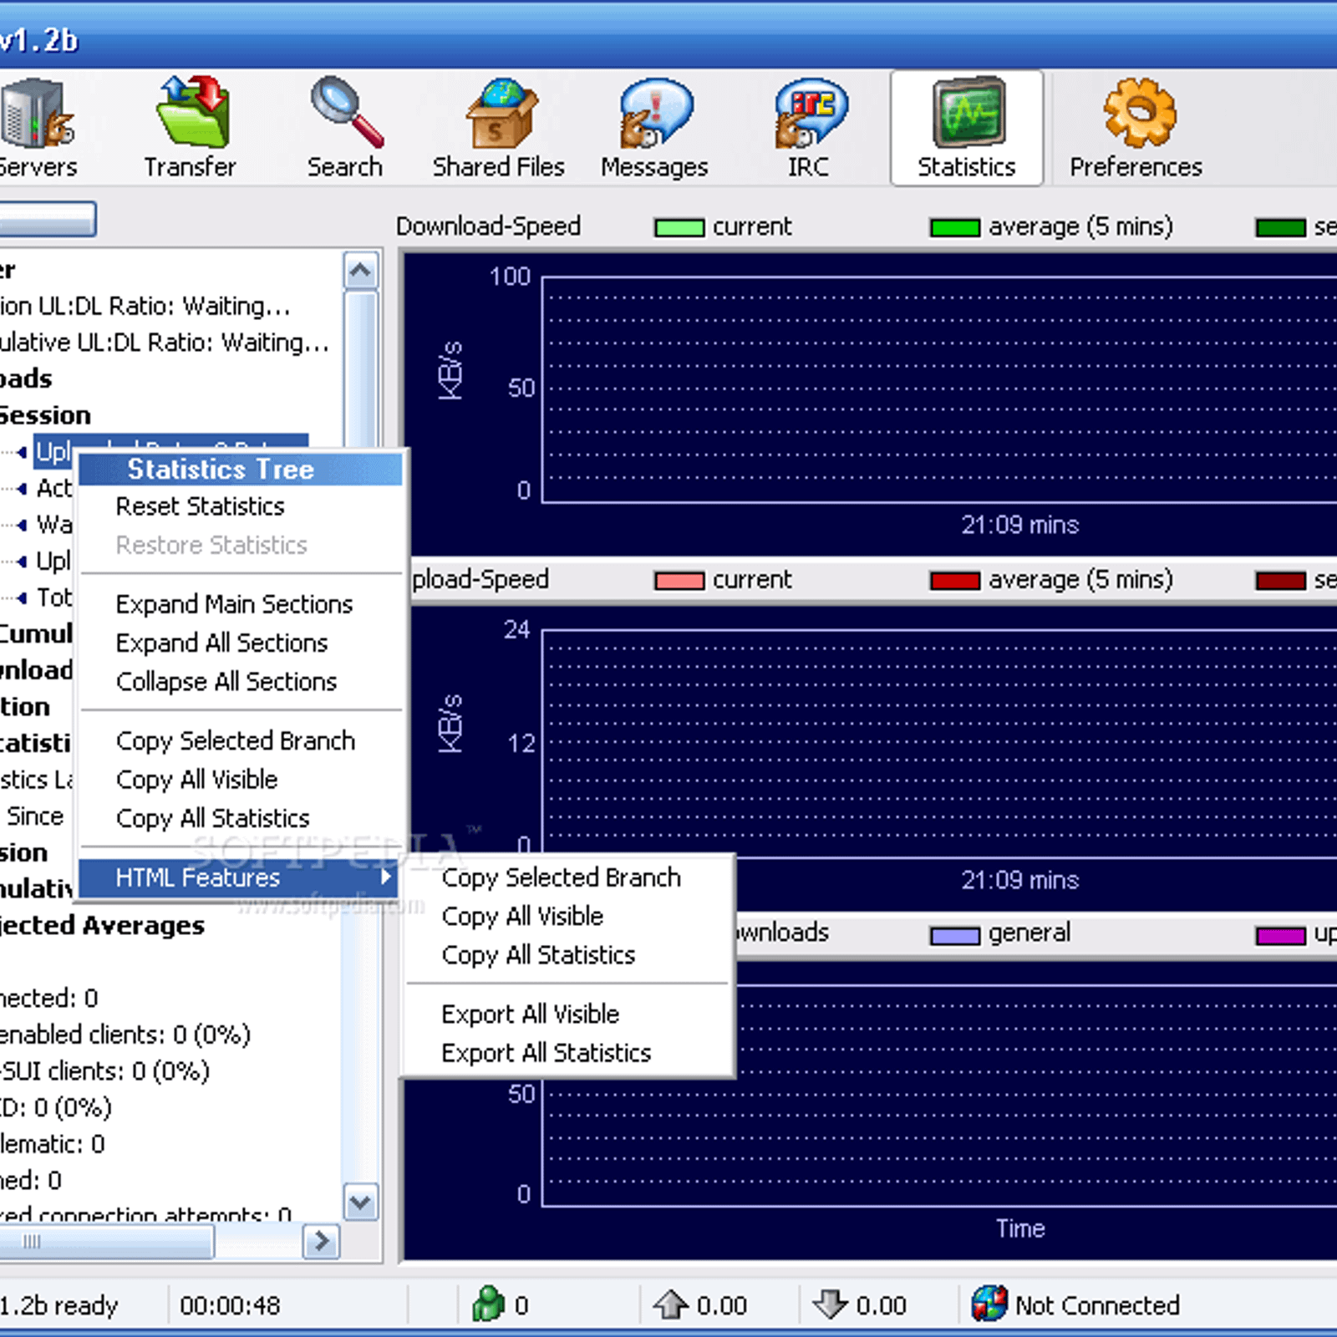
Task: Click the upload rate 0.00 value
Action: 722,1305
